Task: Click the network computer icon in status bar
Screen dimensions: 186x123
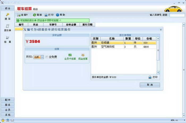Action: click(x=8, y=120)
